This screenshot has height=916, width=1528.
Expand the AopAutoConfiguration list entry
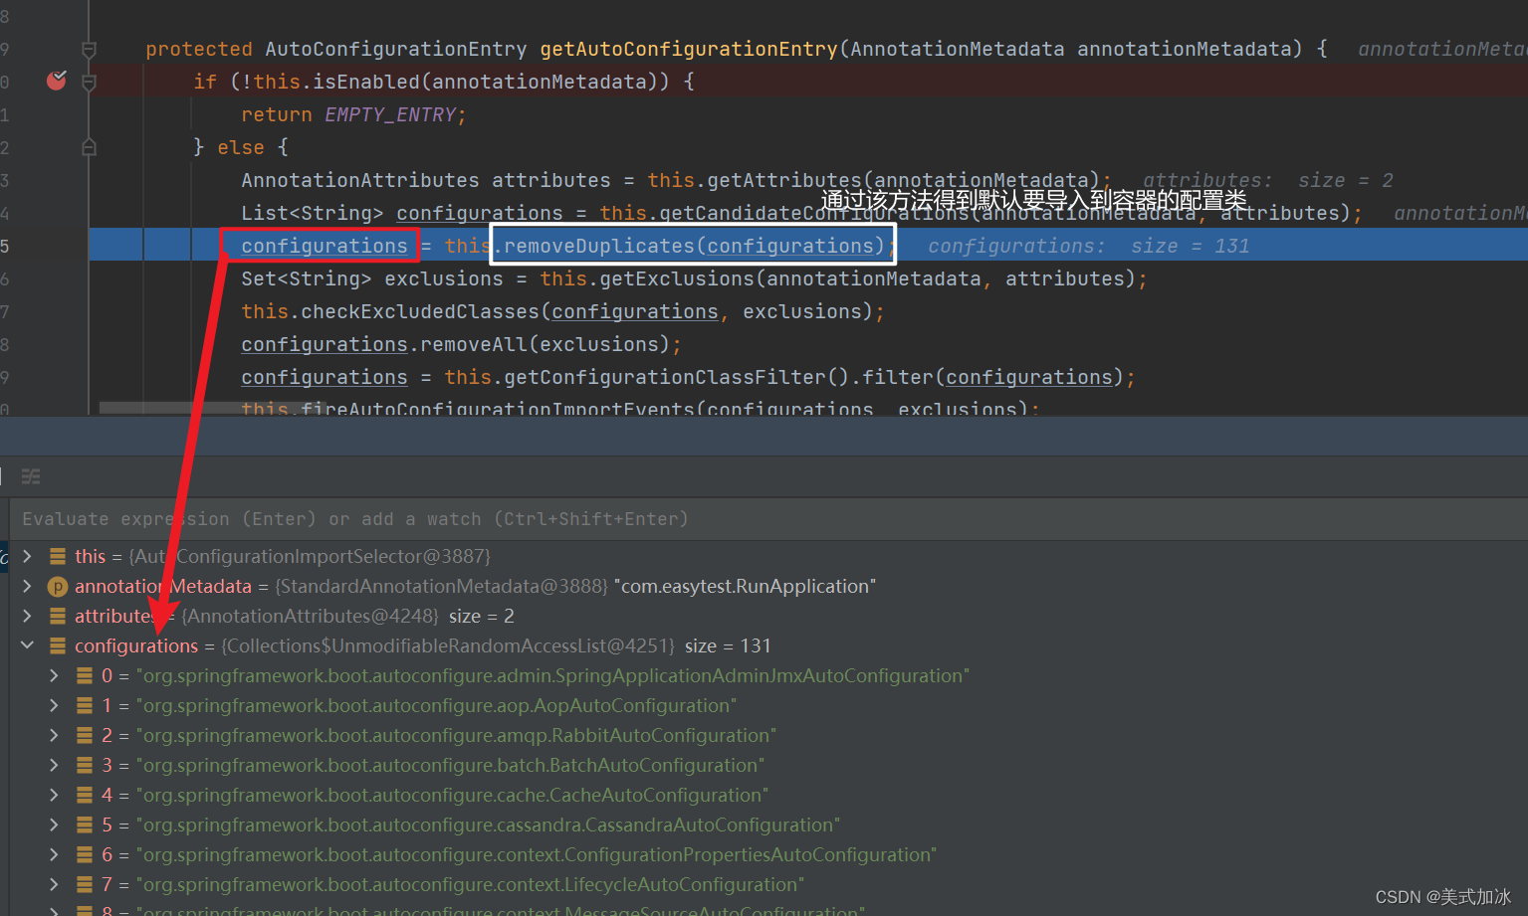(53, 705)
